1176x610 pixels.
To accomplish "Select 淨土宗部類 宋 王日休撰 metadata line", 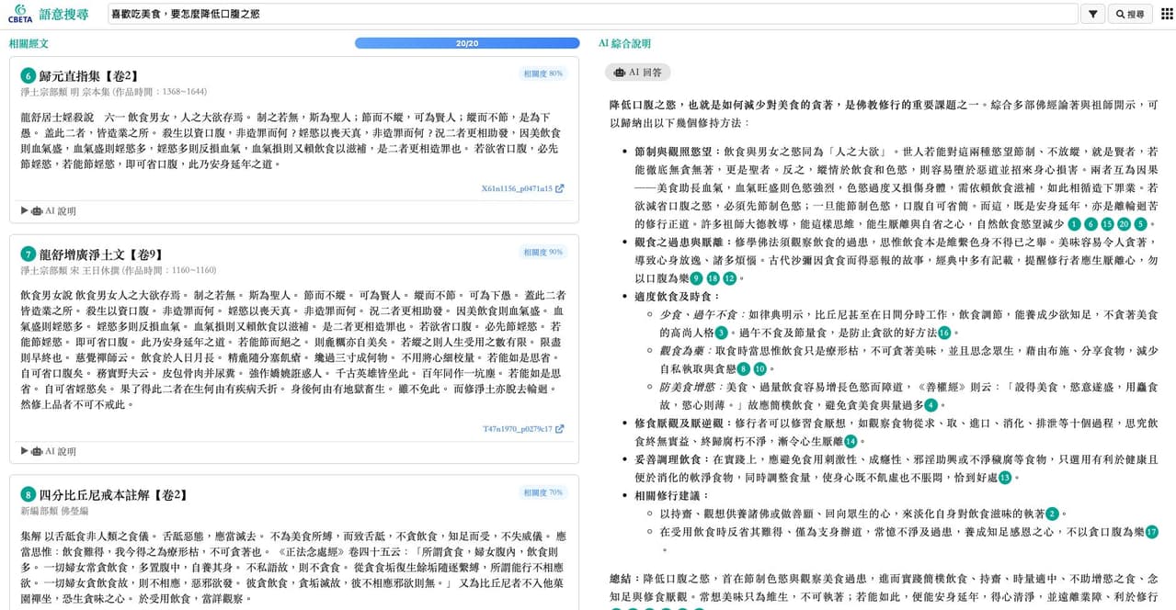I will click(119, 270).
